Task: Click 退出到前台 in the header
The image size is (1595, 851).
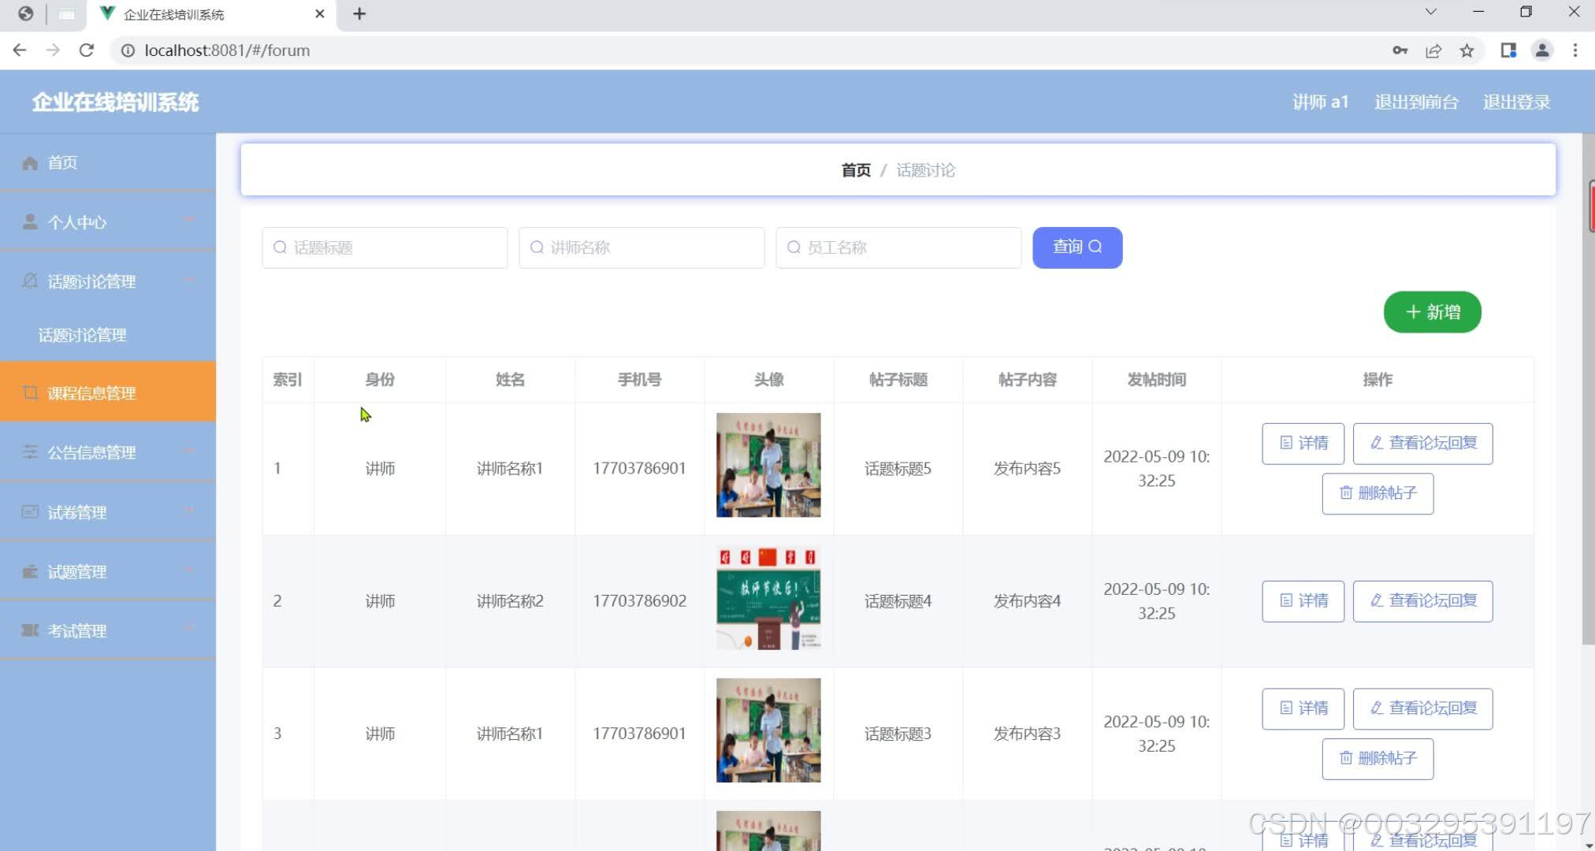Action: [1416, 102]
